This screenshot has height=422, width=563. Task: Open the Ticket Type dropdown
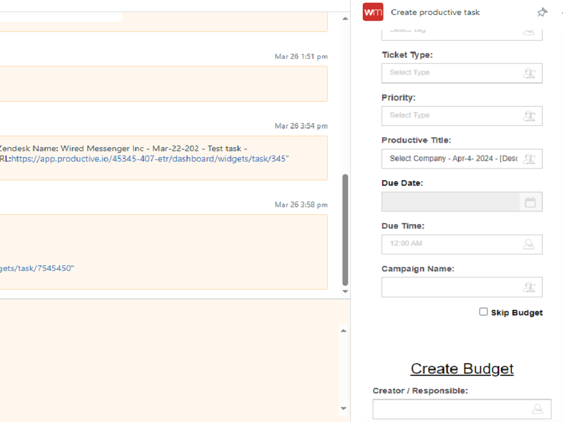451,73
